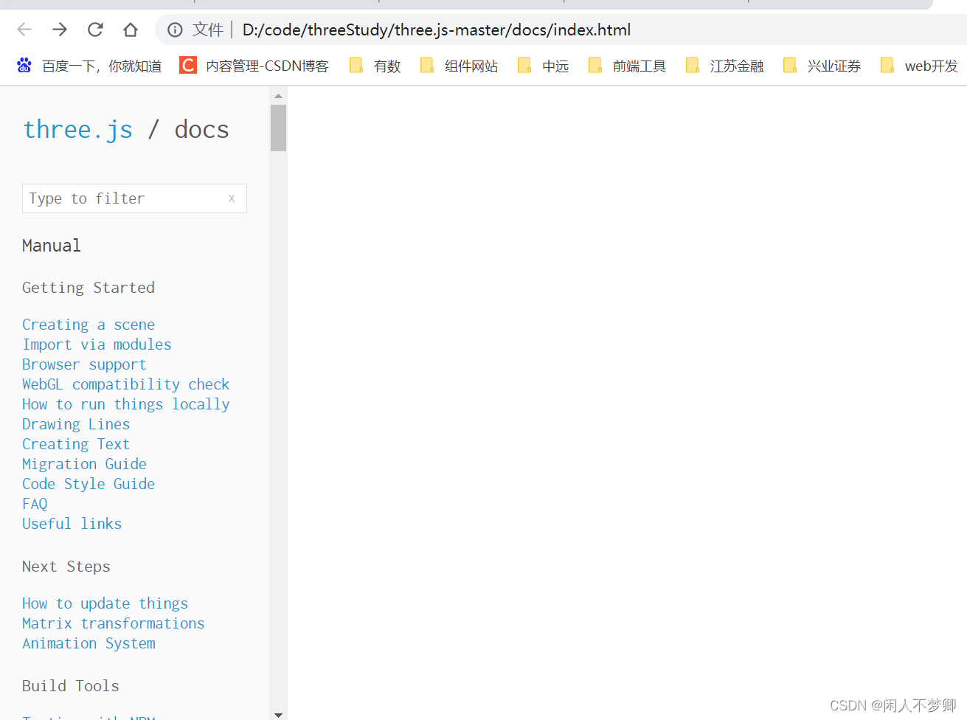
Task: Open the CSDN red C icon bookmark
Action: [x=188, y=66]
